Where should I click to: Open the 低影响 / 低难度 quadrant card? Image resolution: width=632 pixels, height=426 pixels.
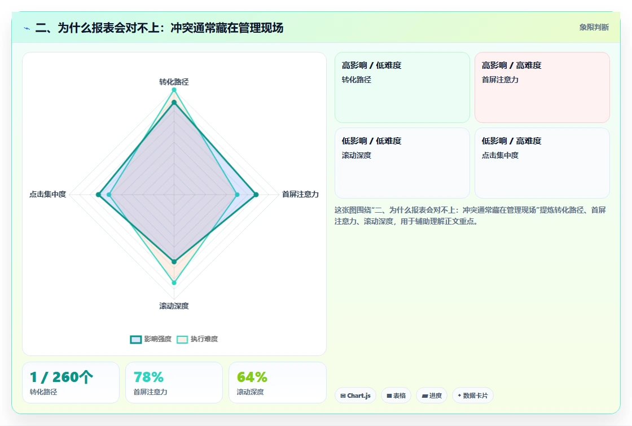402,163
